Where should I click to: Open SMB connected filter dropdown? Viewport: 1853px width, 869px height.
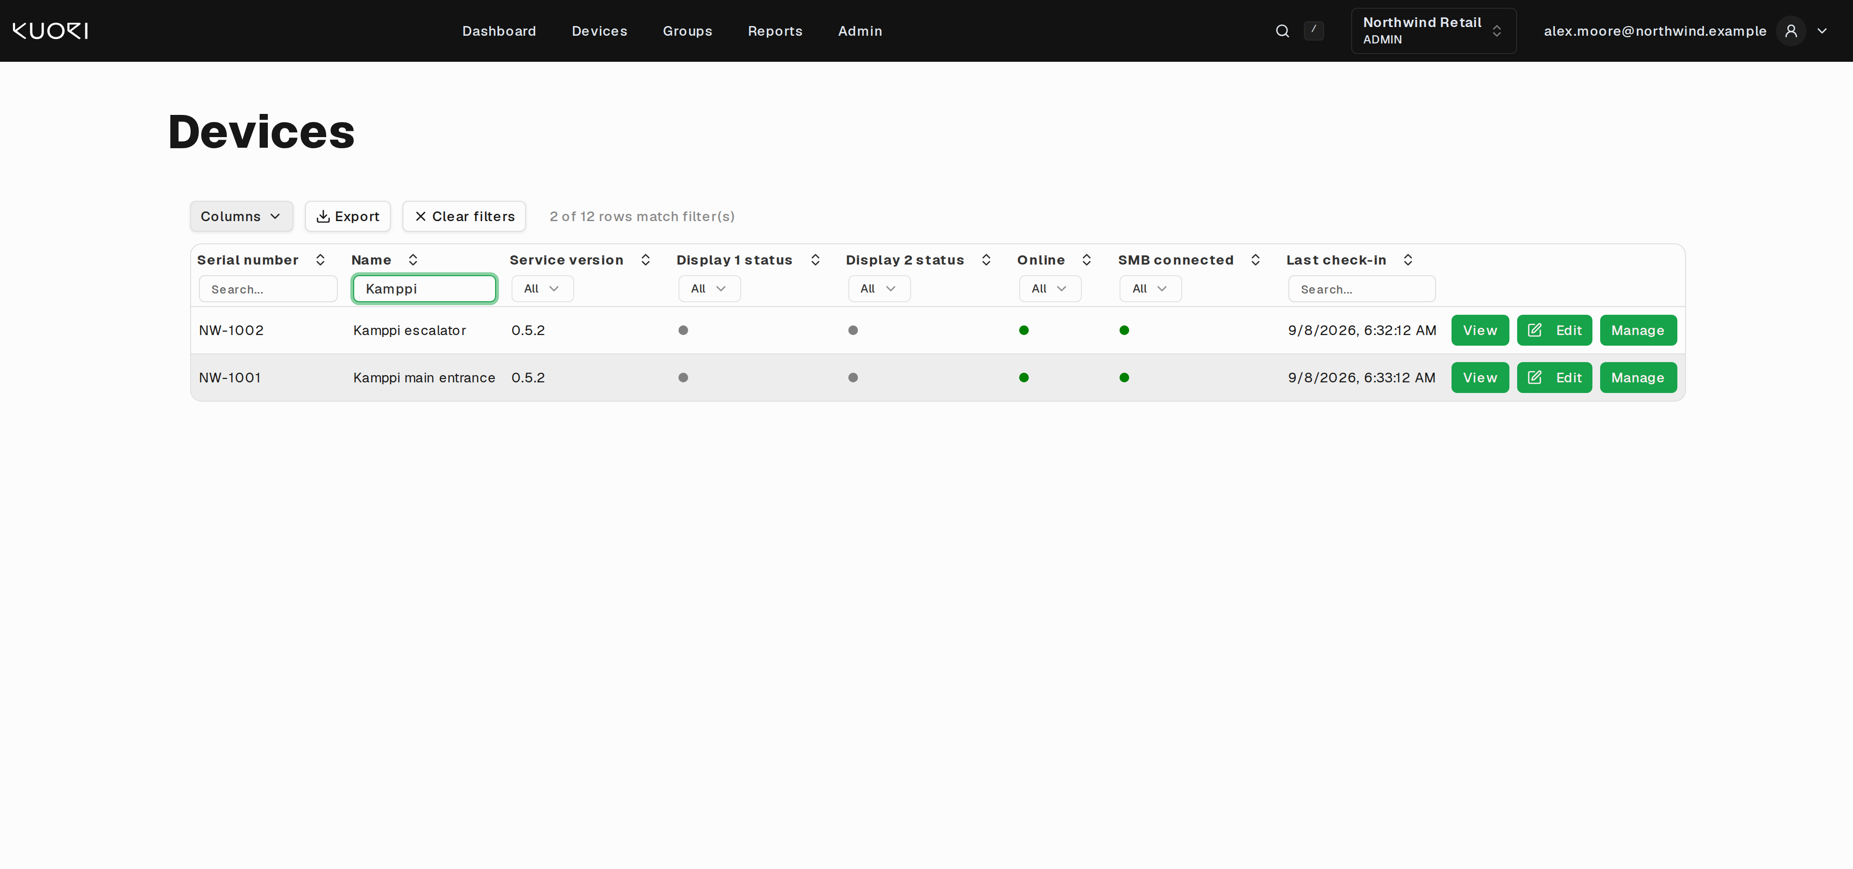(1150, 289)
